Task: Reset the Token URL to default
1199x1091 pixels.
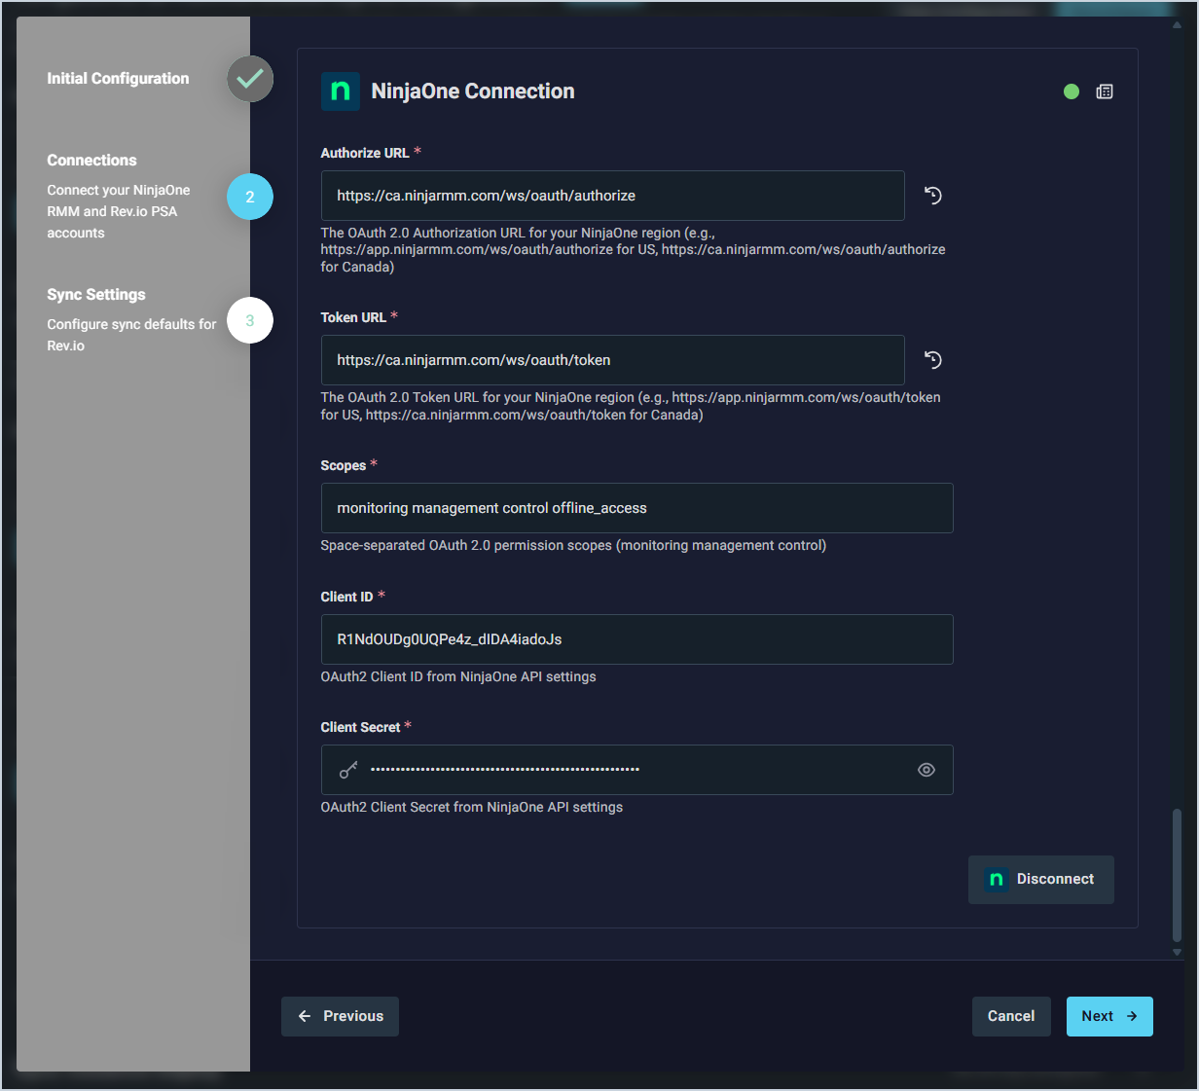Action: 932,360
